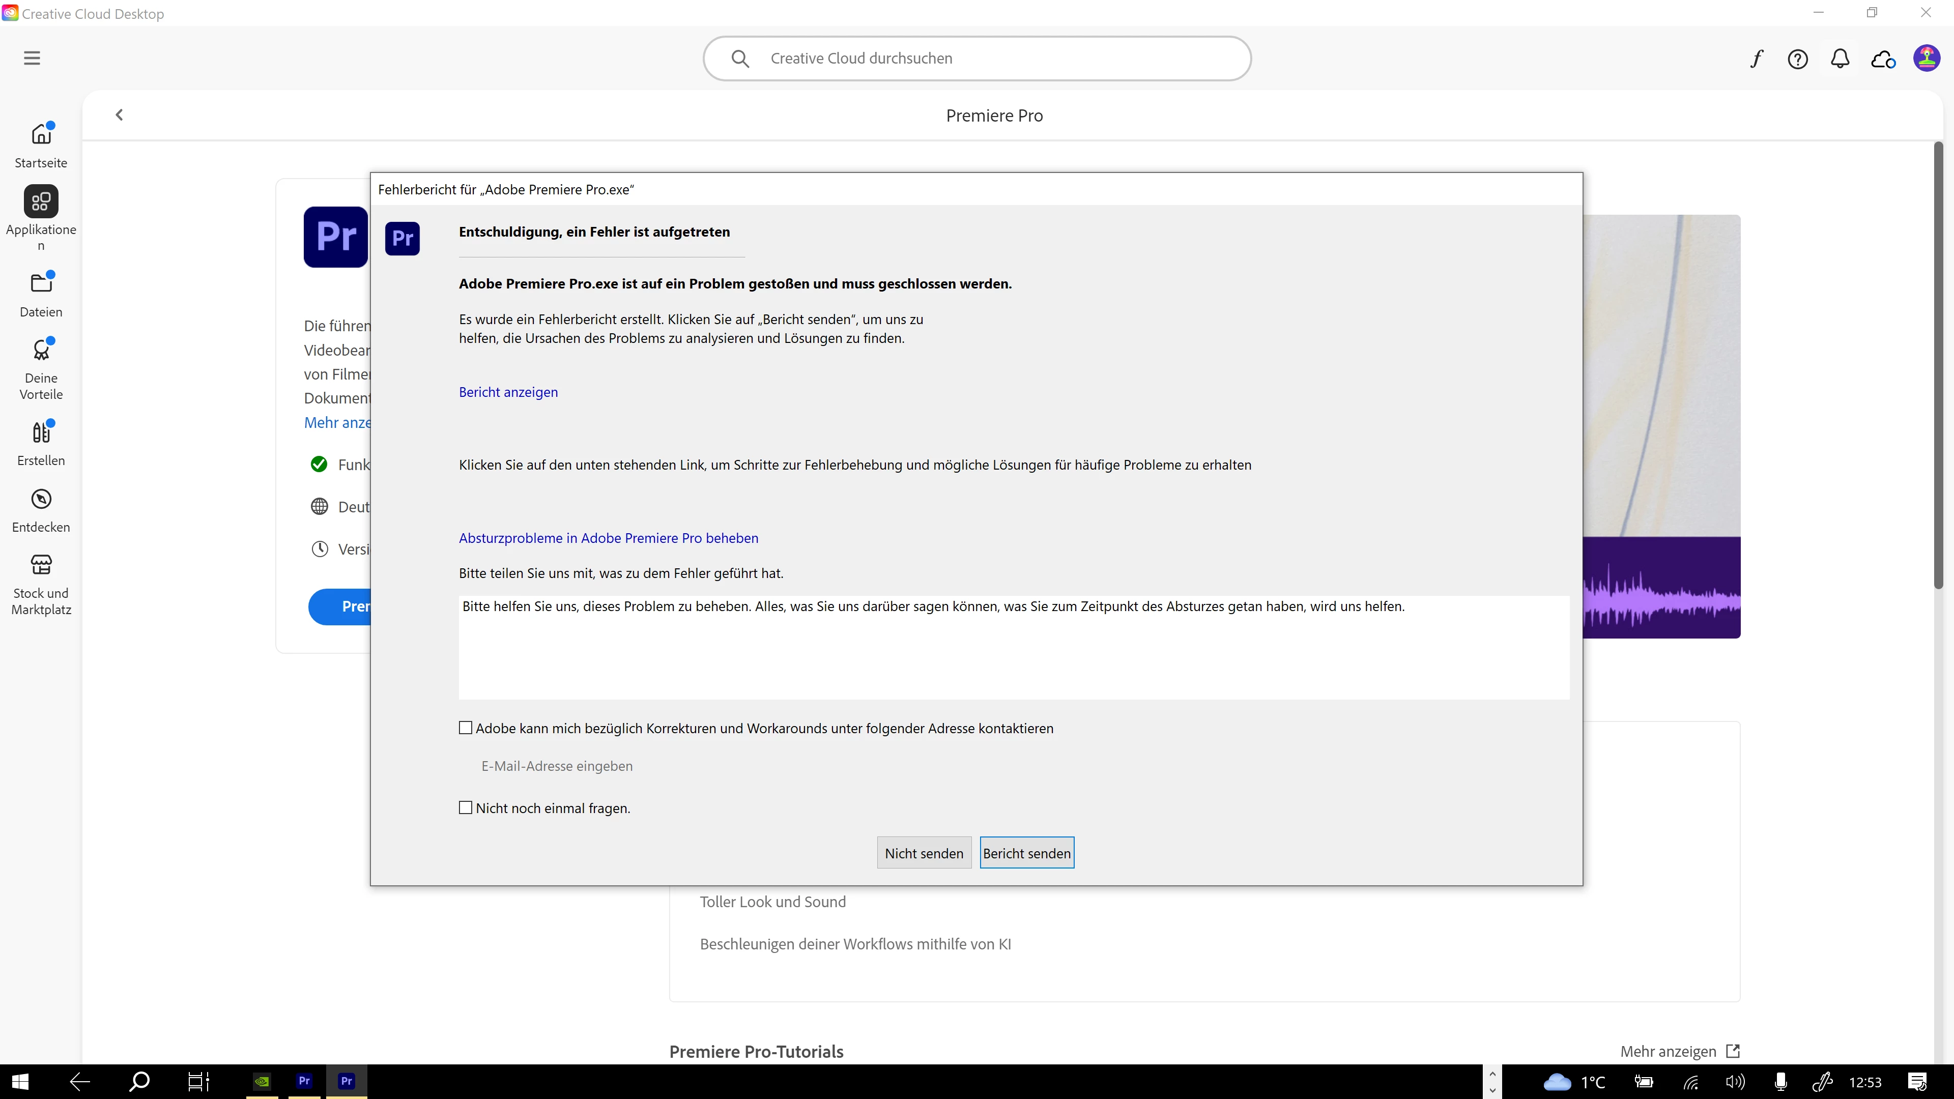Click the cloud sync status icon
Screen dimensions: 1954x1099
[1883, 59]
